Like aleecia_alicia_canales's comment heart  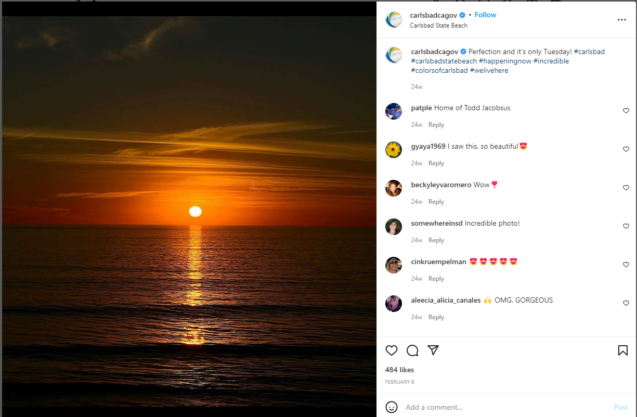click(626, 303)
